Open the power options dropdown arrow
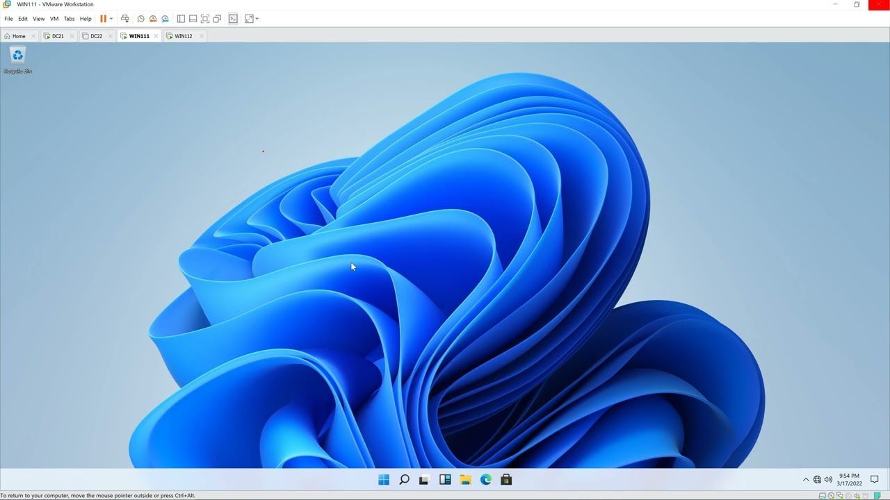This screenshot has width=890, height=500. (111, 19)
